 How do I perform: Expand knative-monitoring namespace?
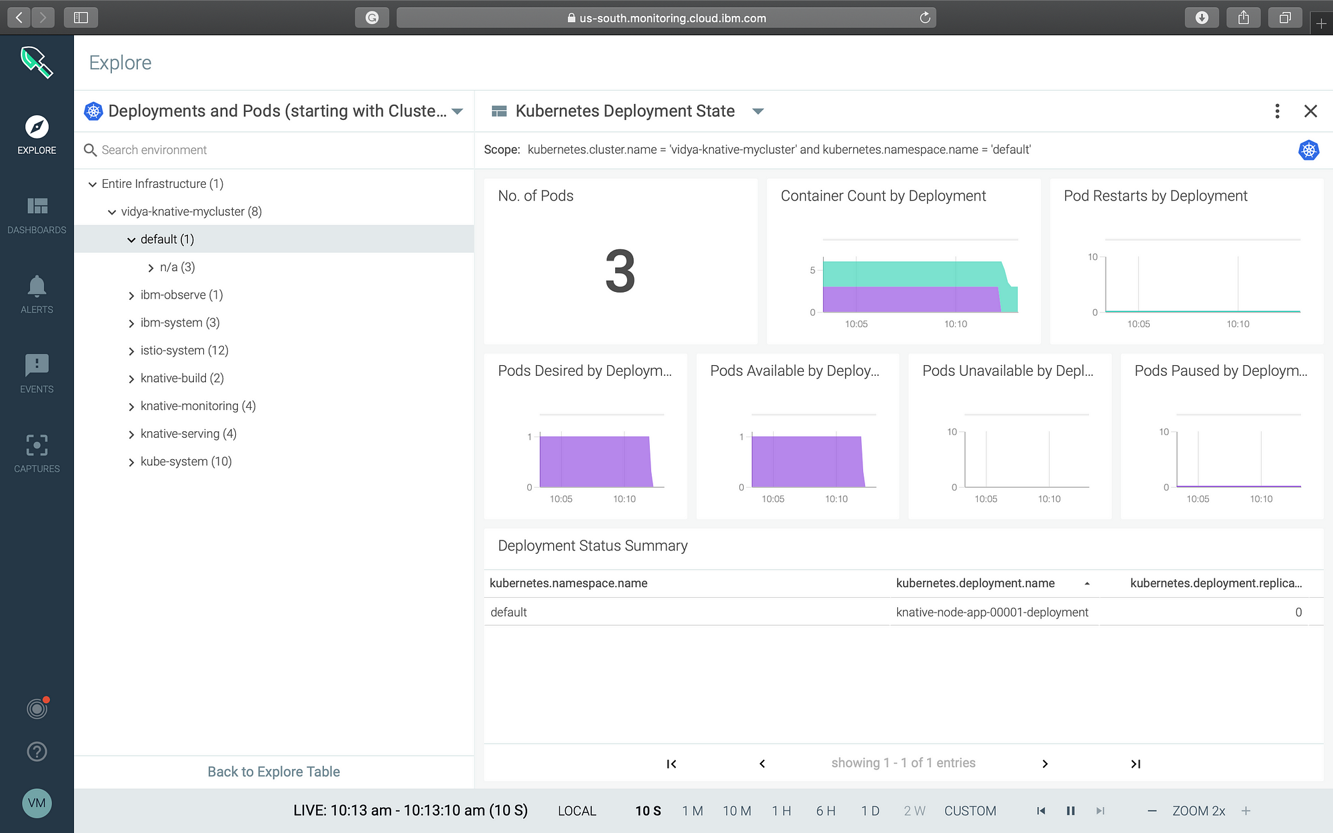point(131,407)
